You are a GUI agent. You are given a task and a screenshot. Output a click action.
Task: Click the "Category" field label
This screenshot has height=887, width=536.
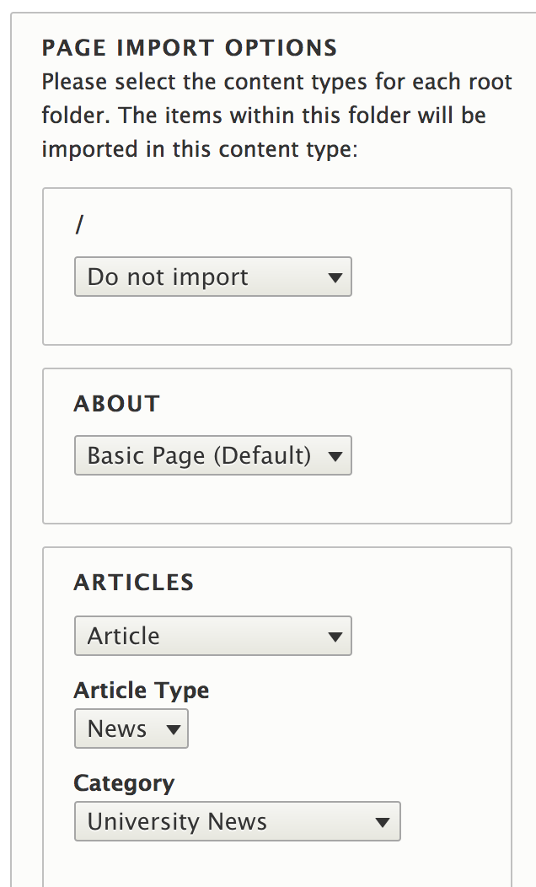coord(124,783)
